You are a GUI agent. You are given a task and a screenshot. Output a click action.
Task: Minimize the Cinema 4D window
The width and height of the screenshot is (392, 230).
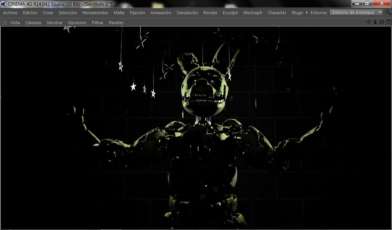[357, 3]
